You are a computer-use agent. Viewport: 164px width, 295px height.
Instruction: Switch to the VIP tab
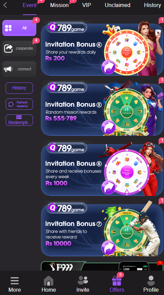(x=86, y=5)
